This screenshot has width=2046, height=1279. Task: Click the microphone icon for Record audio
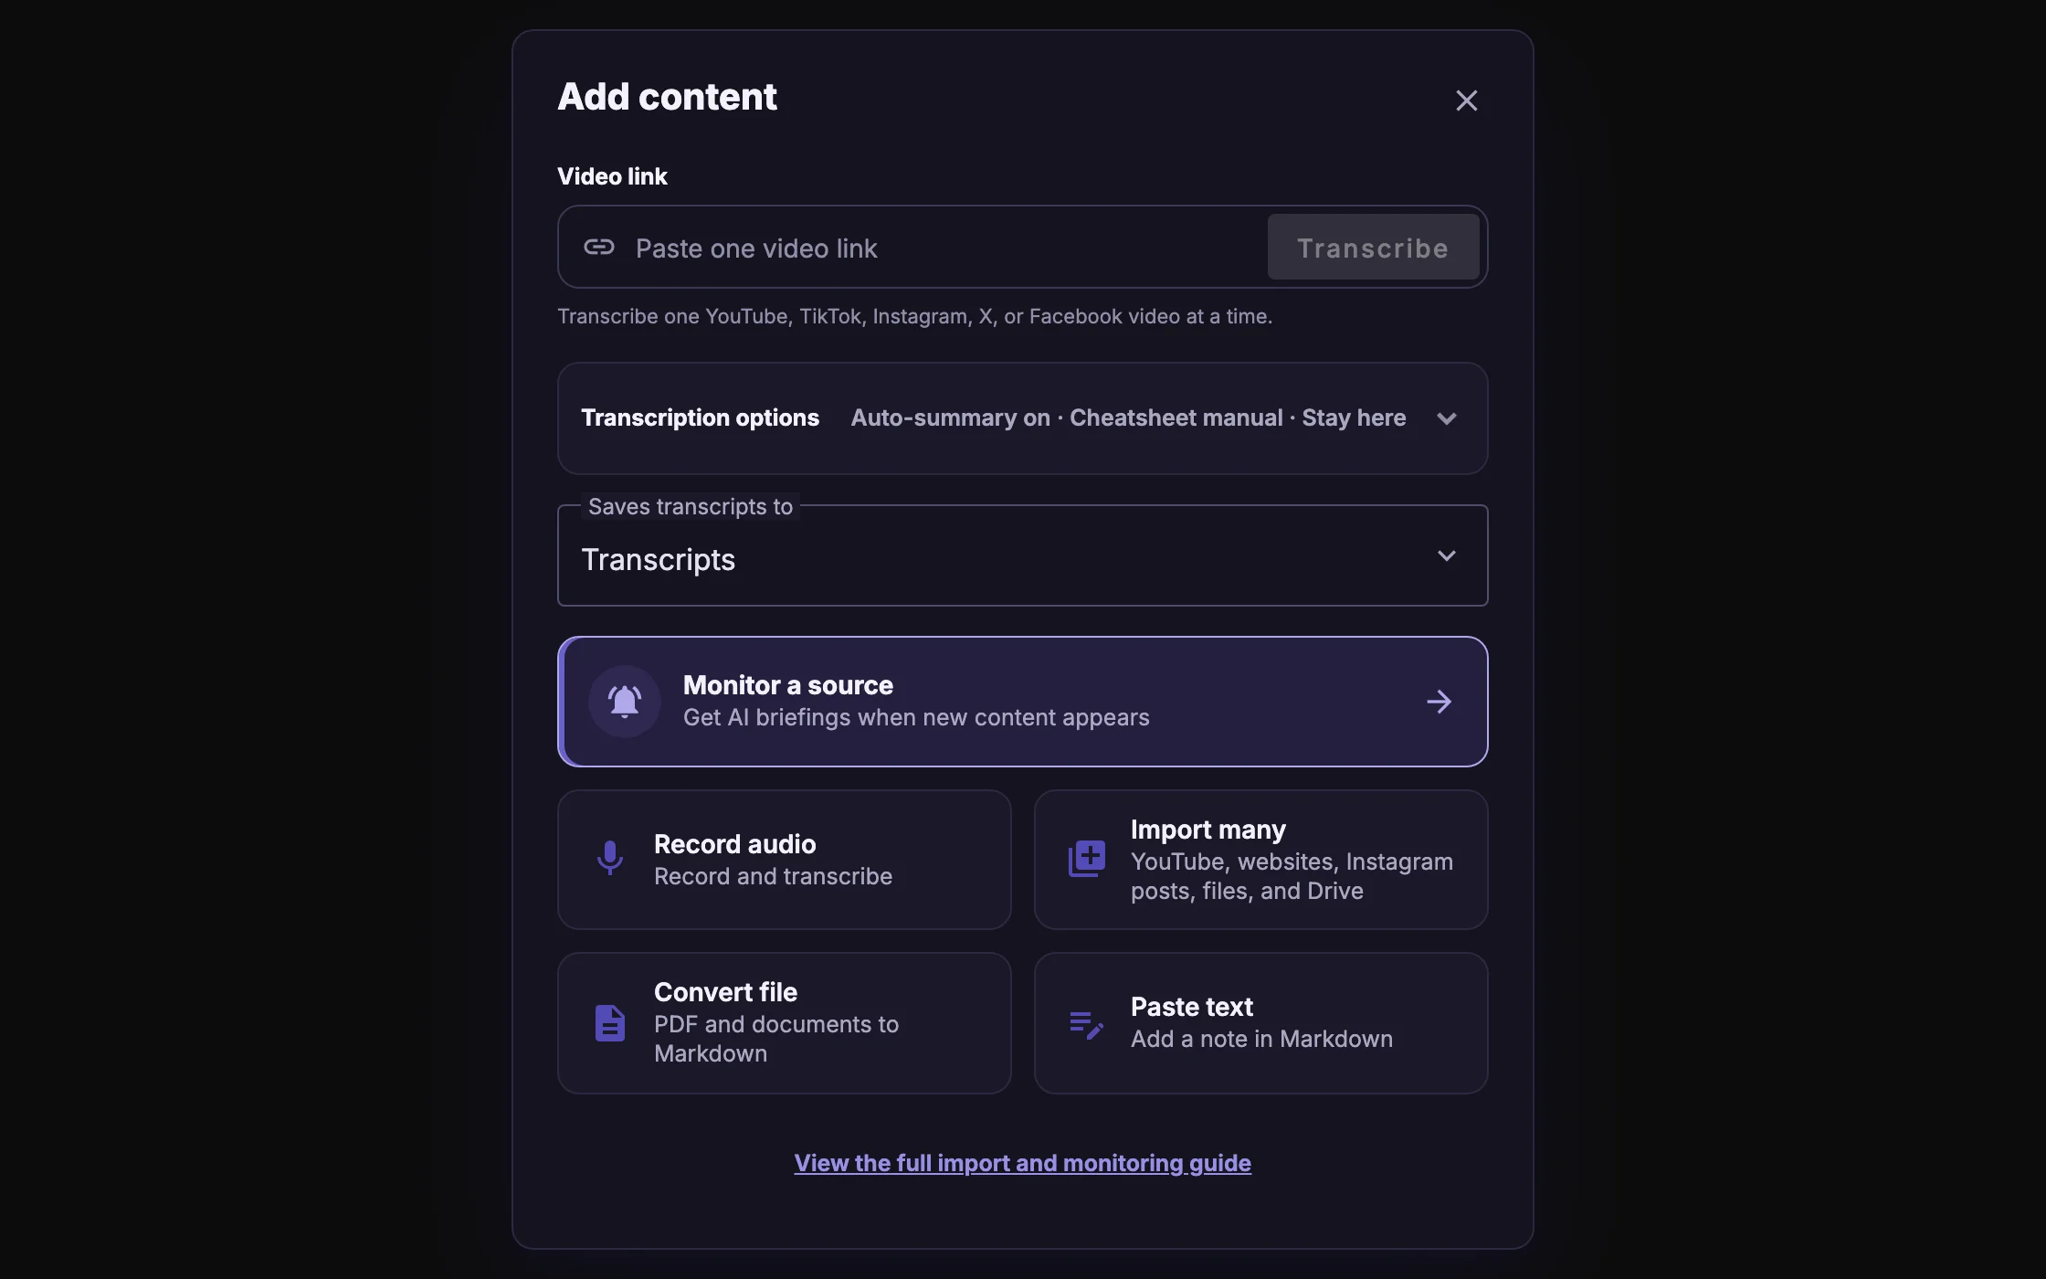click(x=610, y=859)
